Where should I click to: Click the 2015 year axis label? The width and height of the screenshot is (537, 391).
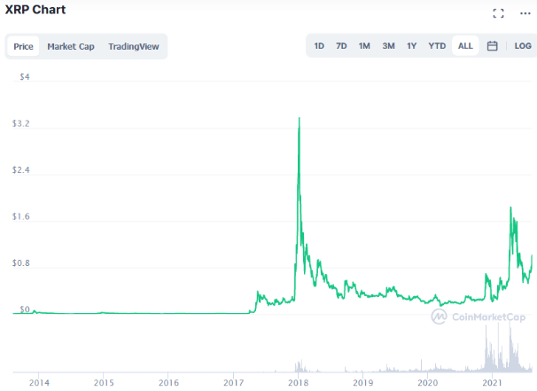(x=104, y=383)
